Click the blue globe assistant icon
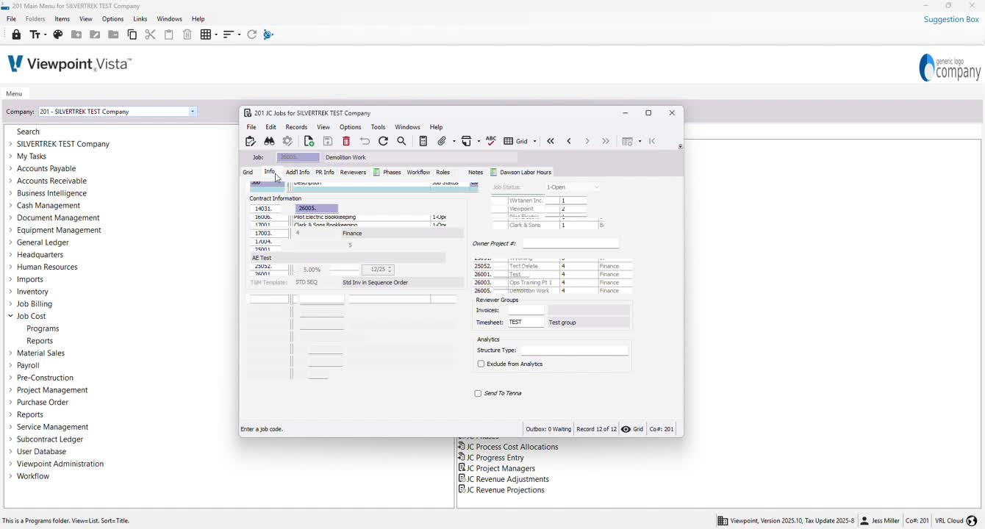The width and height of the screenshot is (985, 529). 269,35
